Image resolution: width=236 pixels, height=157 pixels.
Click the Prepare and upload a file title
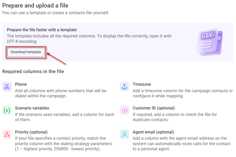point(35,5)
